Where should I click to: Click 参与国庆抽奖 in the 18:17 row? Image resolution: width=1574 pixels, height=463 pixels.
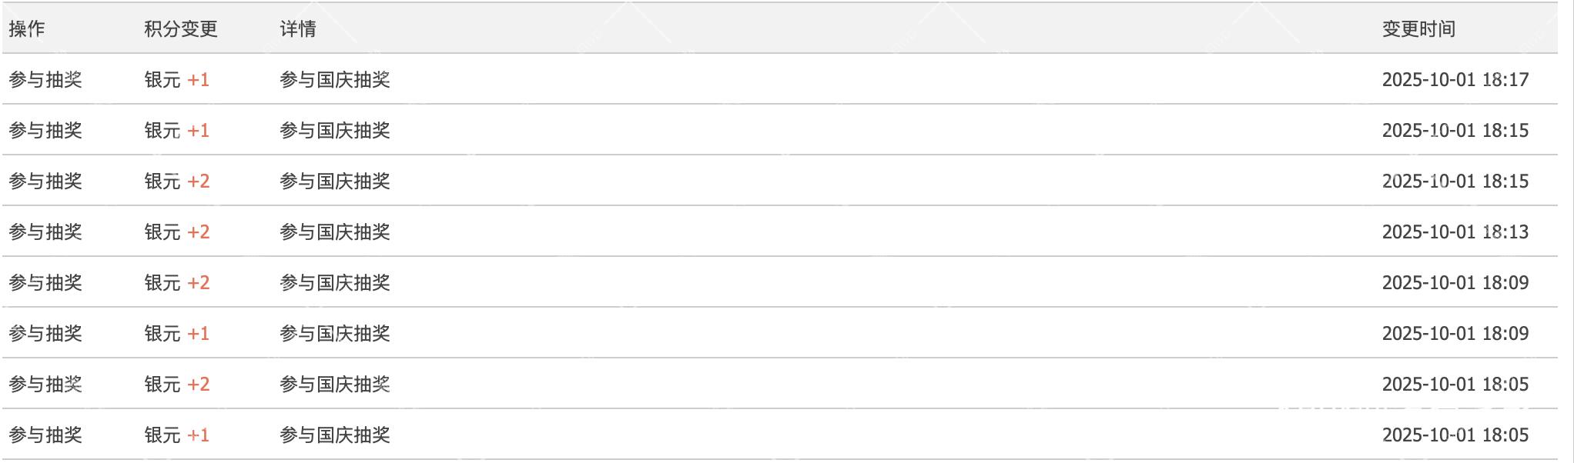pyautogui.click(x=335, y=80)
